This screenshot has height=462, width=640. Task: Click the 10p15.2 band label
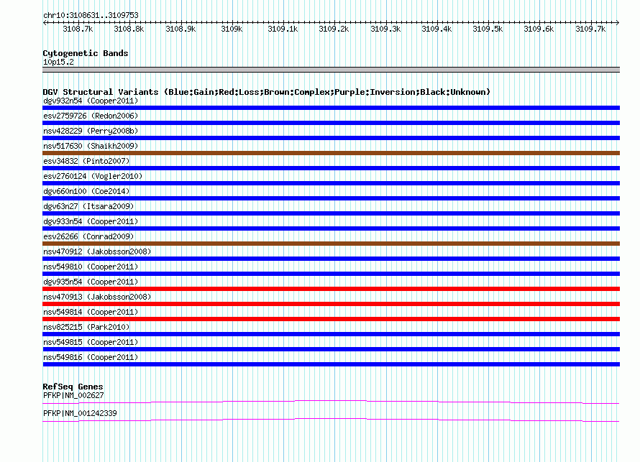point(58,62)
